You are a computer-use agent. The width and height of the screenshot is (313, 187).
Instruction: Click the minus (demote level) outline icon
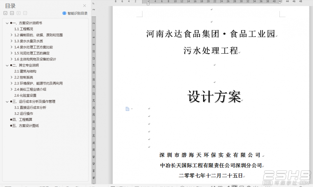(25, 13)
